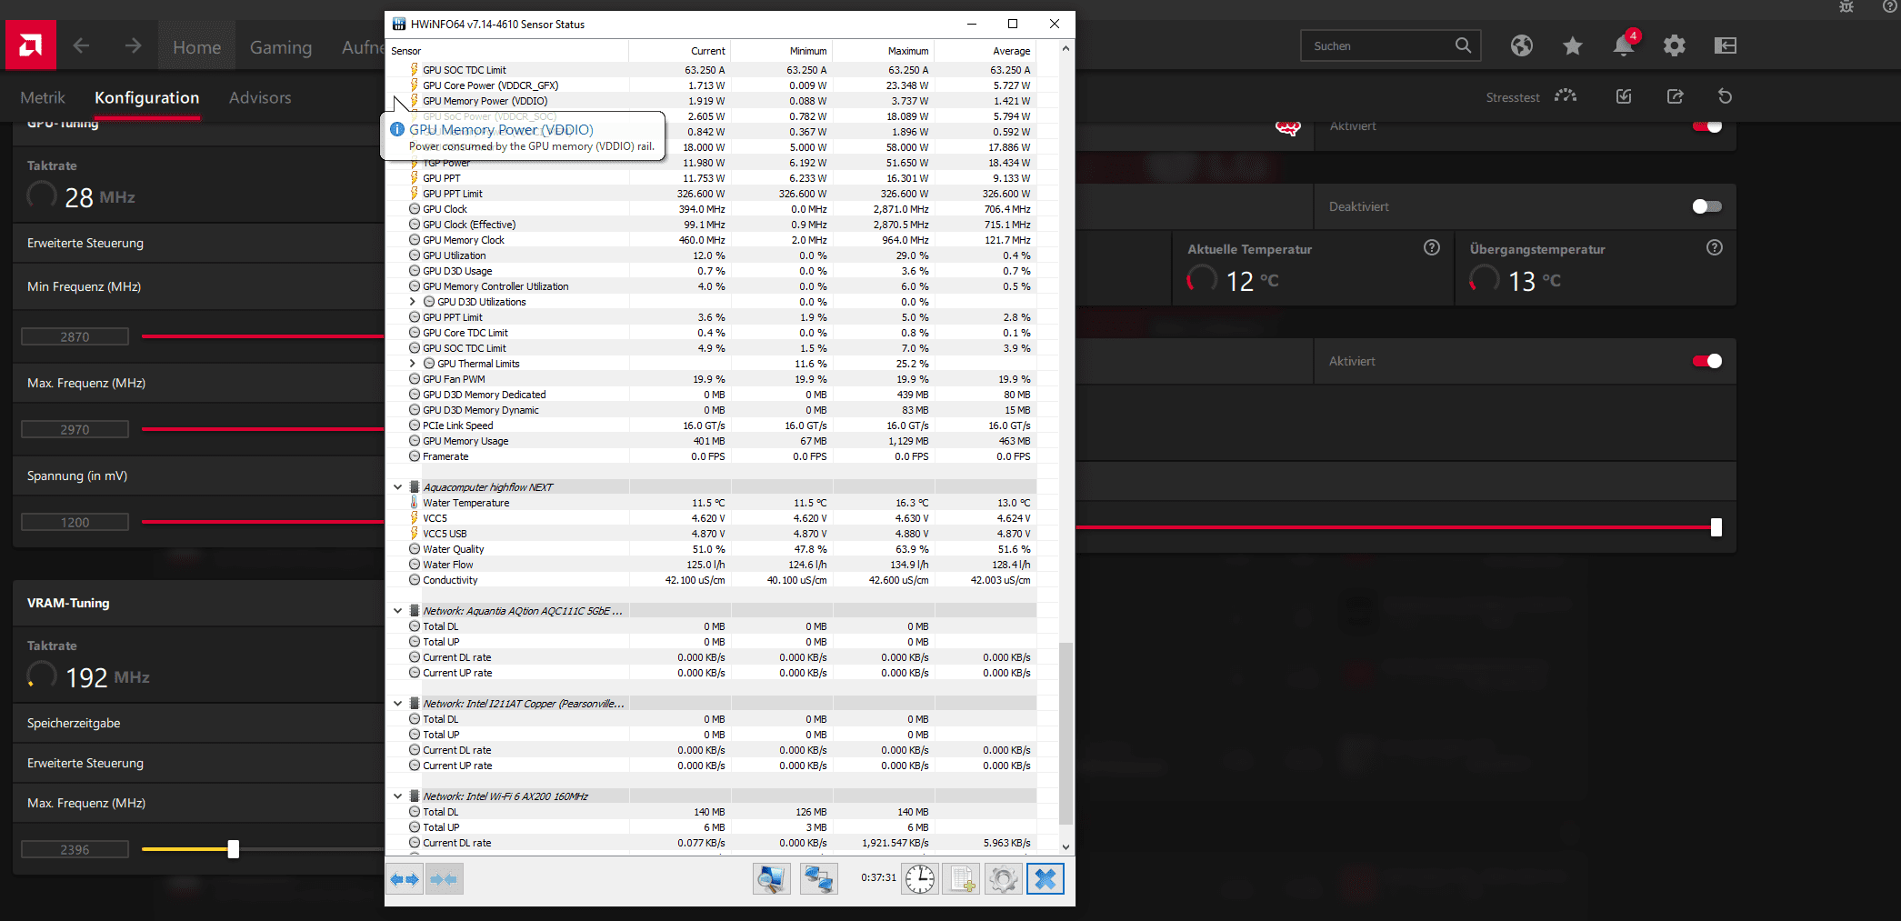Edit the Min Frequenz value 2870
The height and width of the screenshot is (921, 1901).
point(75,336)
